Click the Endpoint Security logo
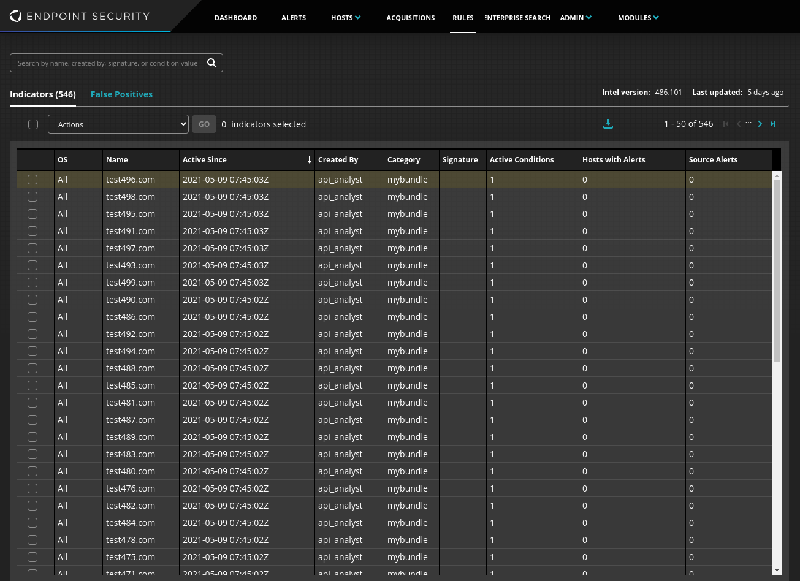The image size is (800, 581). tap(80, 16)
